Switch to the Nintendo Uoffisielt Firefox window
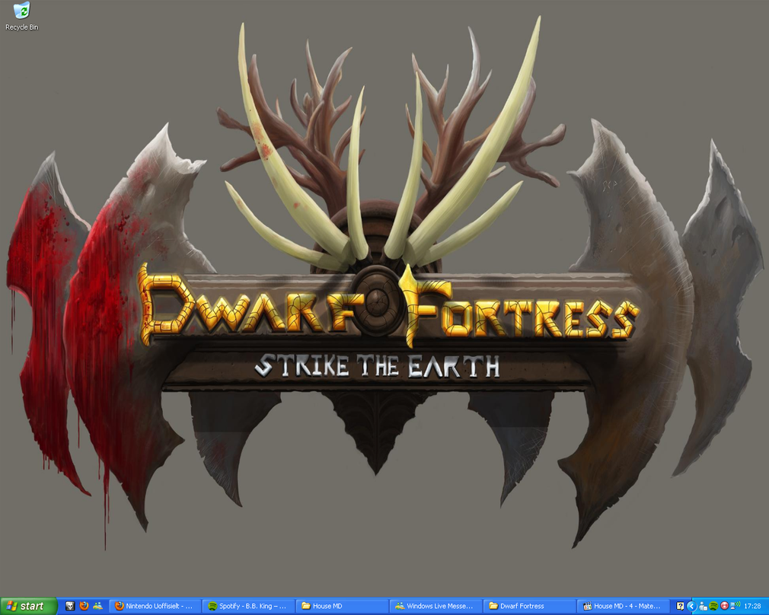Image resolution: width=769 pixels, height=615 pixels. 155,606
